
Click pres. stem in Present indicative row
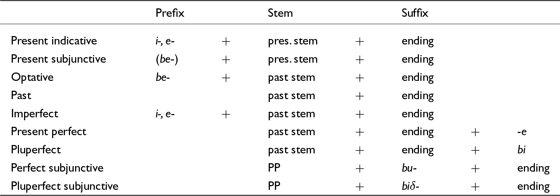tap(293, 41)
